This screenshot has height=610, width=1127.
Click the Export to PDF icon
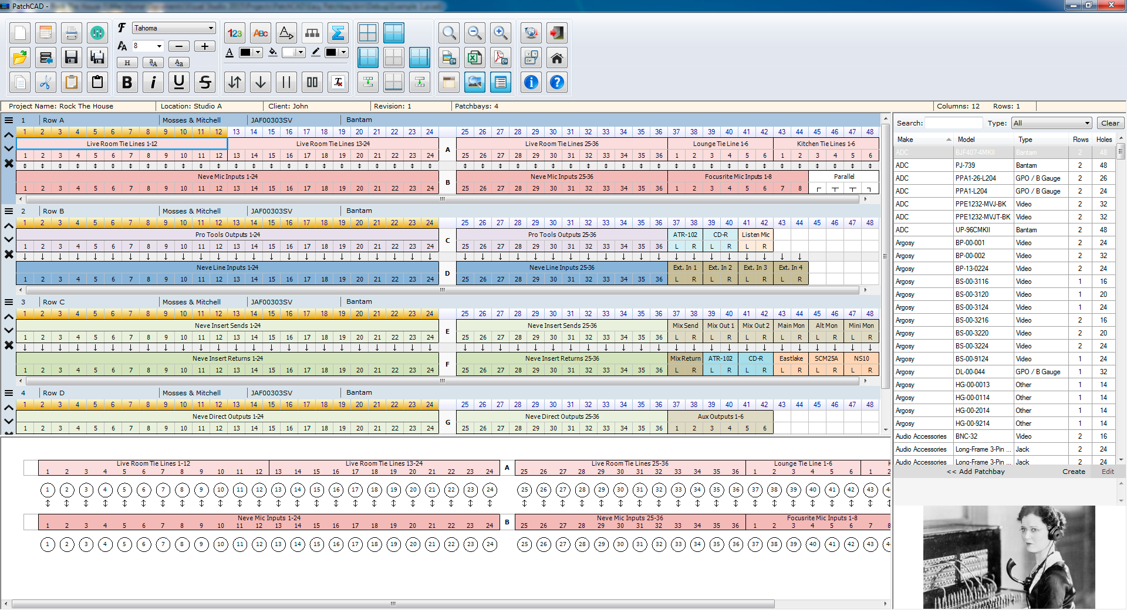point(500,57)
